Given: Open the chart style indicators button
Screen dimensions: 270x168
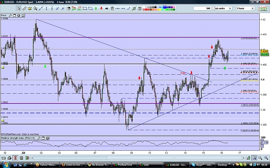Looking at the screenshot, I should tap(263, 9).
